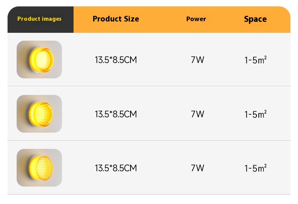Click orange header area between Power and Space
Screen dimensions: 298x204
225,19
